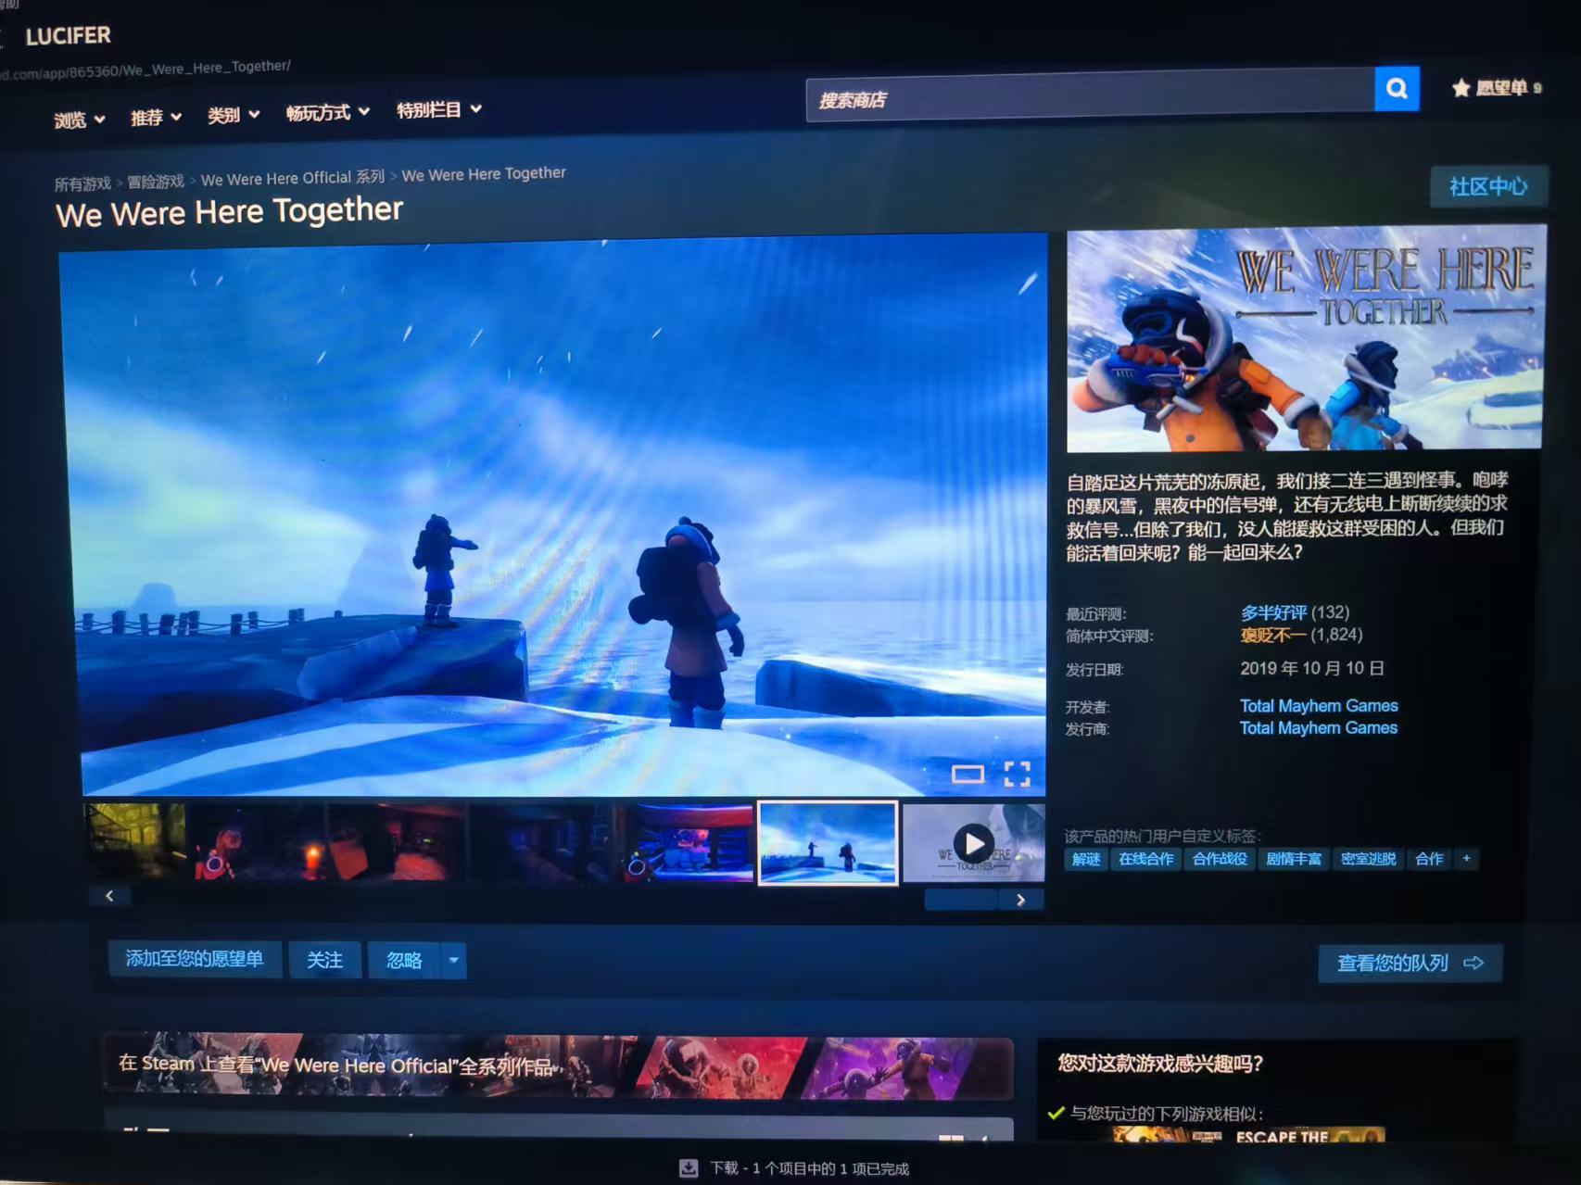Enter fullscreen on the screenshot viewer

click(x=1017, y=774)
